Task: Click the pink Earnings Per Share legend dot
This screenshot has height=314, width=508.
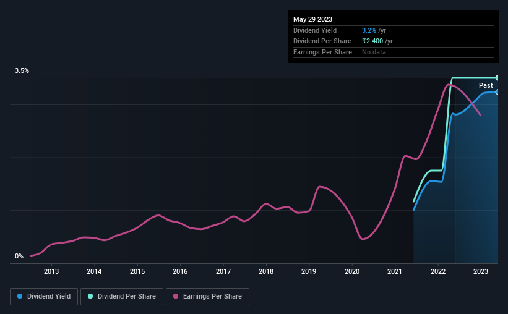Action: pyautogui.click(x=176, y=297)
